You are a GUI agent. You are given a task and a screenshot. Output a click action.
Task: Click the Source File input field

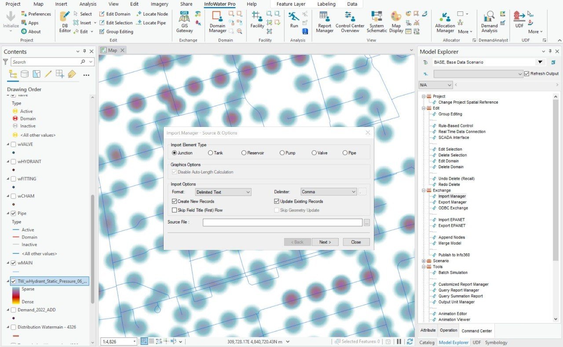click(x=282, y=223)
